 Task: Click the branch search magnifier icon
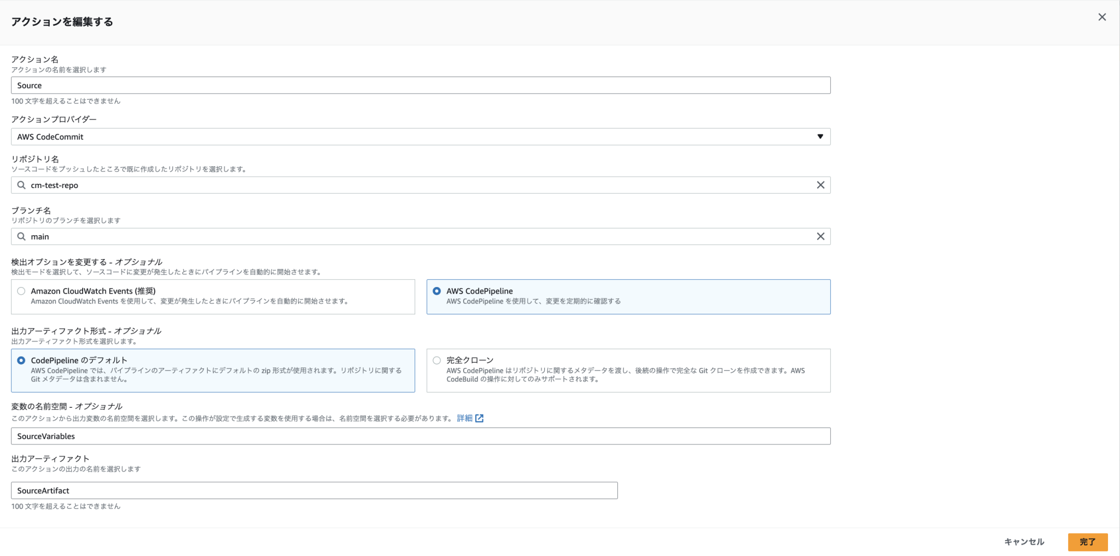(21, 237)
